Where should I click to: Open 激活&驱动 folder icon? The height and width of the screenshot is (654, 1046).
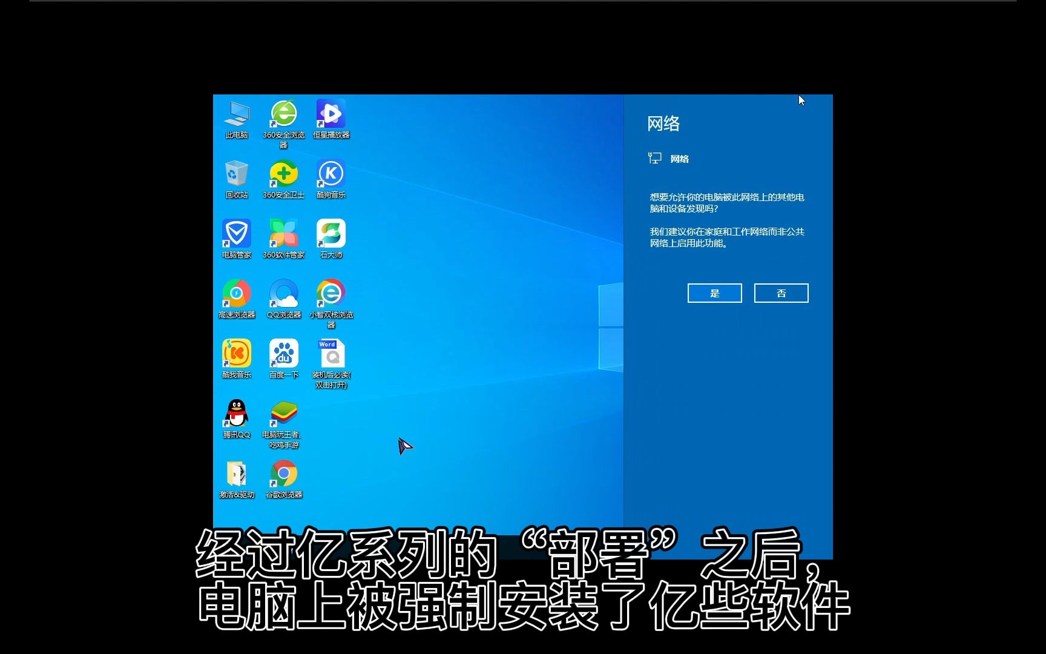click(237, 480)
